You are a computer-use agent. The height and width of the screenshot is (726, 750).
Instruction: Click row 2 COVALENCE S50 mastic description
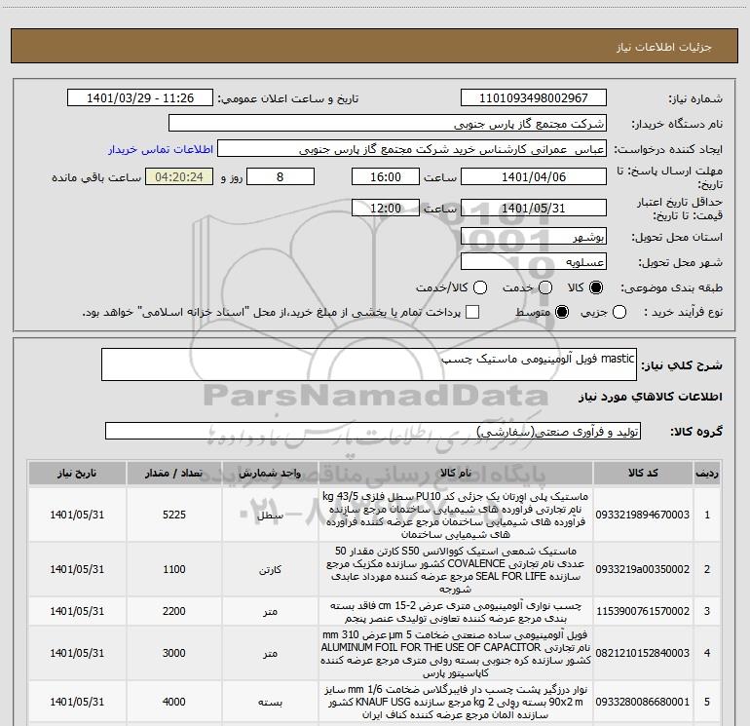tap(456, 569)
